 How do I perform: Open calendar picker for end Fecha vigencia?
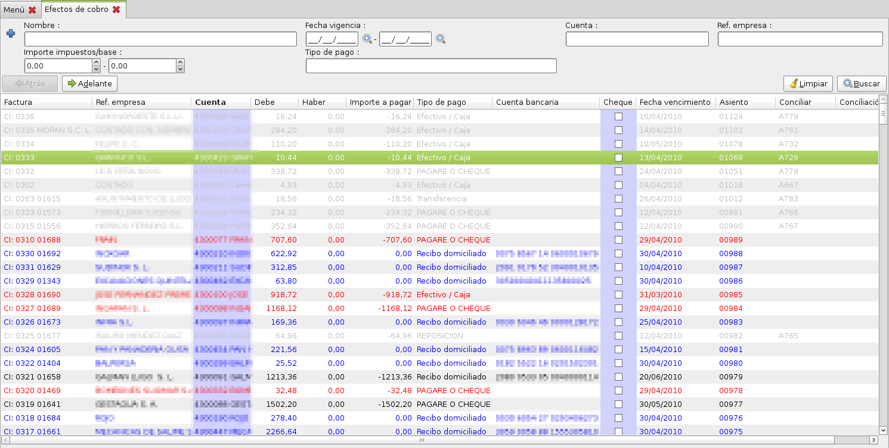pos(441,39)
